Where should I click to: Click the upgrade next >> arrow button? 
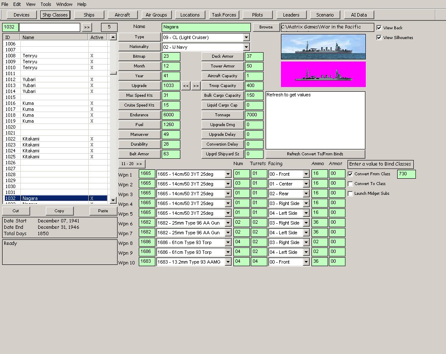[196, 86]
